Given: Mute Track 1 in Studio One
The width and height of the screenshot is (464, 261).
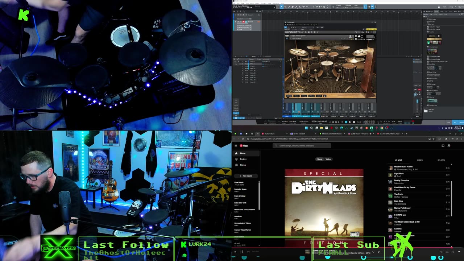Looking at the screenshot, I should (x=238, y=15).
